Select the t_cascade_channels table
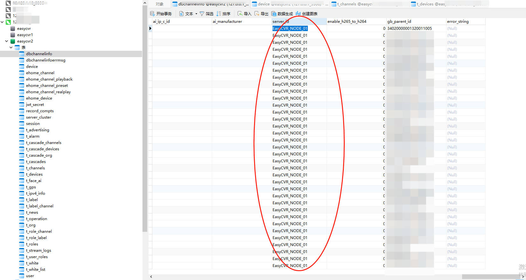Viewport: 526px width, 280px height. (x=44, y=143)
